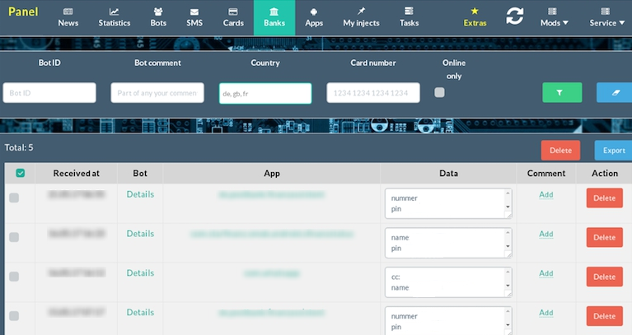This screenshot has height=335, width=632.
Task: Delete the fourth row entry
Action: tap(605, 316)
